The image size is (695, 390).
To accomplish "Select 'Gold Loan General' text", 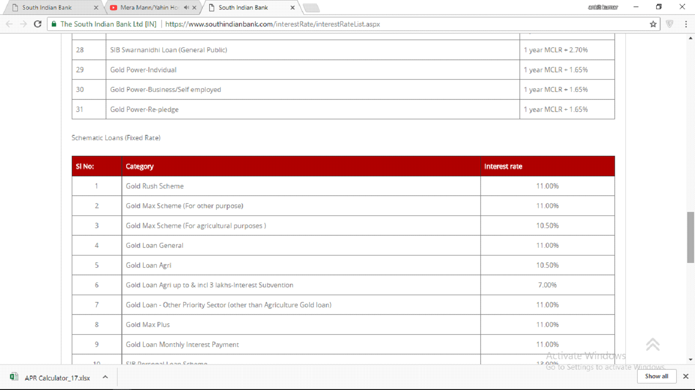I will pyautogui.click(x=154, y=245).
